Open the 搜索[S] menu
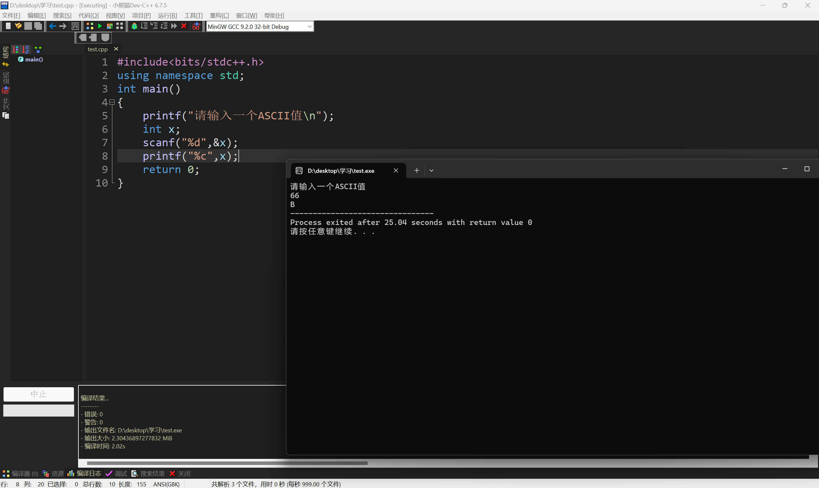 (62, 15)
